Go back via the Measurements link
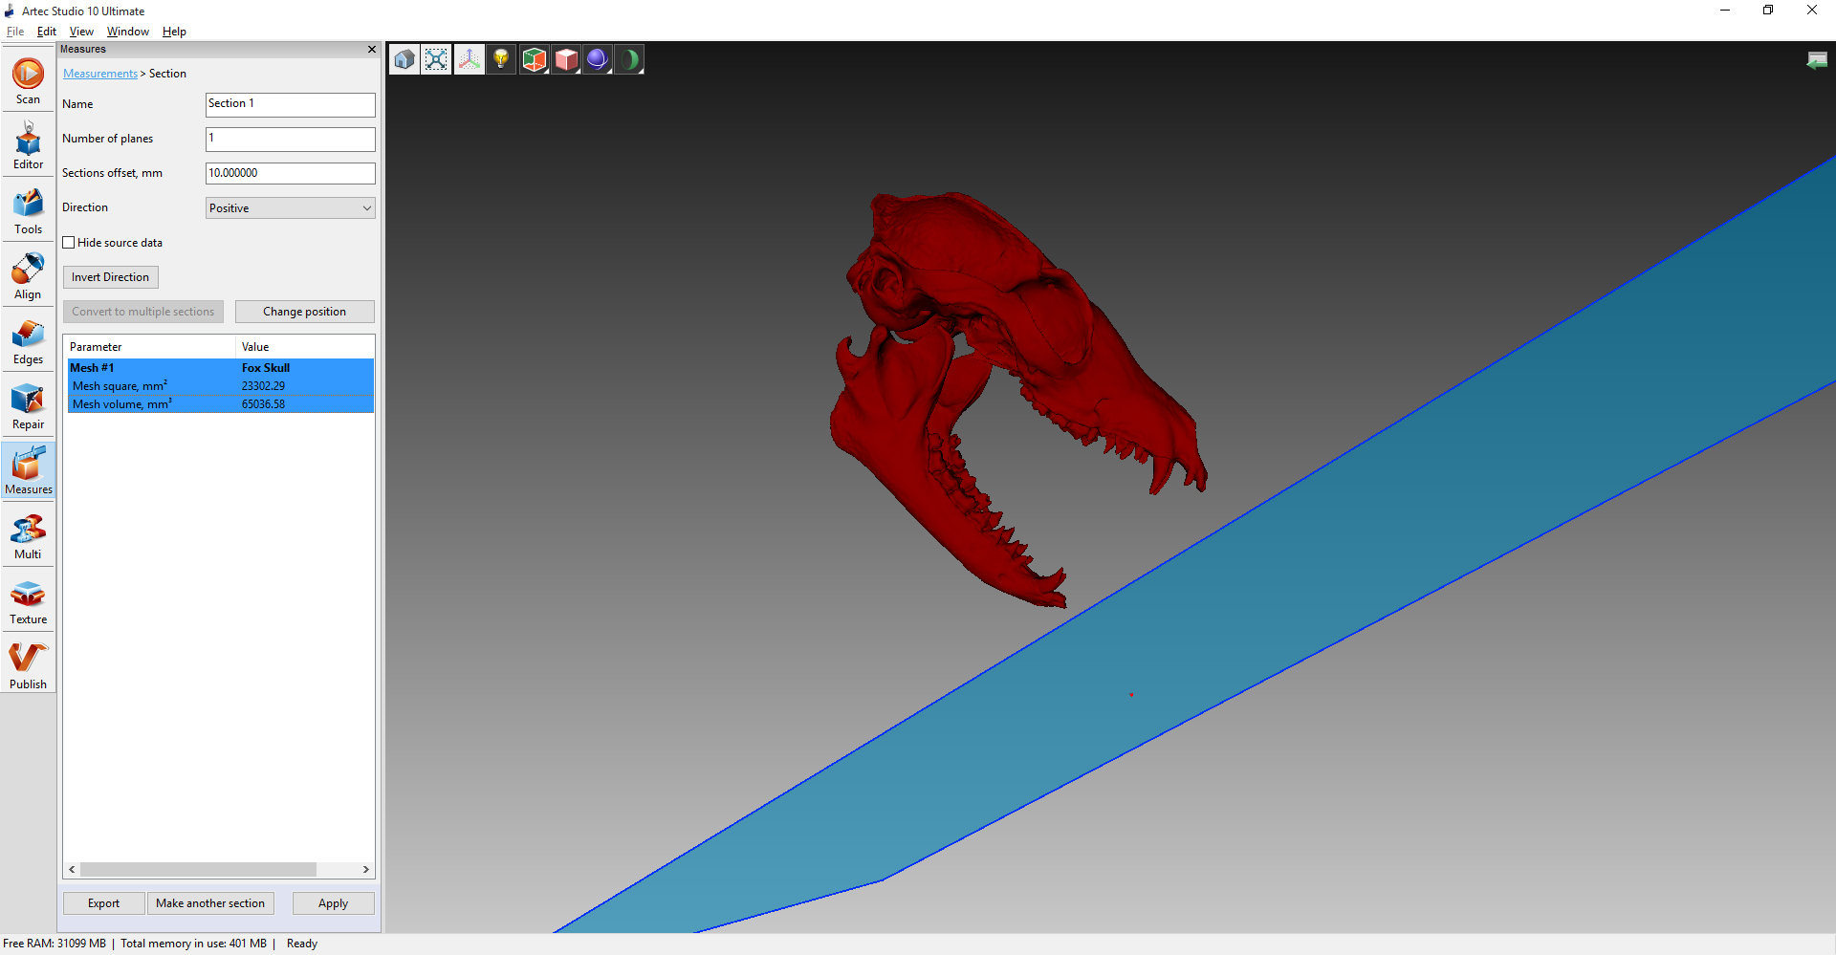Image resolution: width=1836 pixels, height=955 pixels. tap(100, 74)
